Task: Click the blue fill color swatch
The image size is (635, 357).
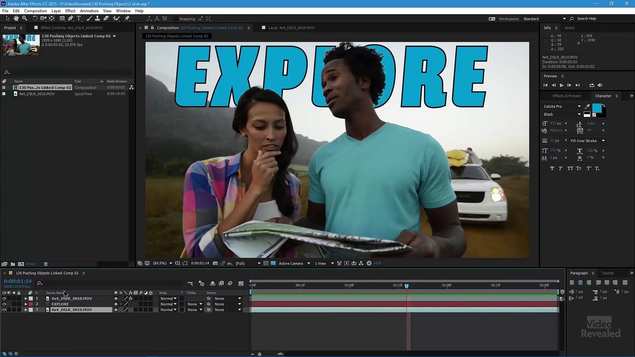Action: click(x=596, y=108)
